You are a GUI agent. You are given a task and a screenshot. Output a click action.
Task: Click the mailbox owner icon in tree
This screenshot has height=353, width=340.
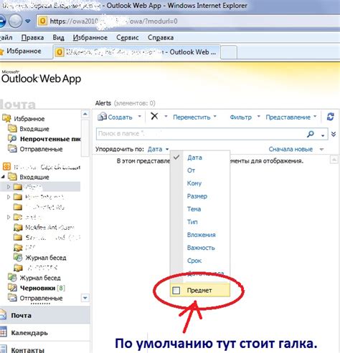coord(6,166)
